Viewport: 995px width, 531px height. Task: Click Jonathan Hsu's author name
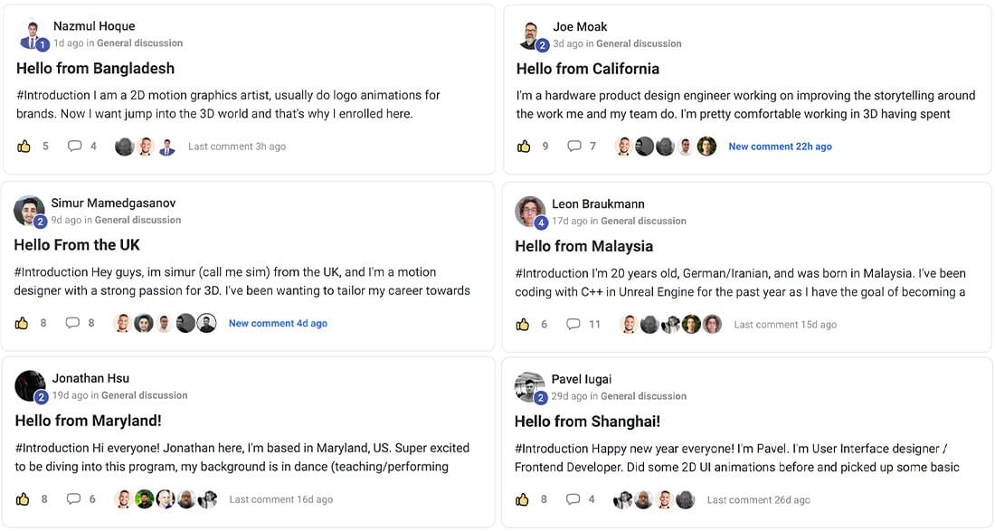click(90, 378)
